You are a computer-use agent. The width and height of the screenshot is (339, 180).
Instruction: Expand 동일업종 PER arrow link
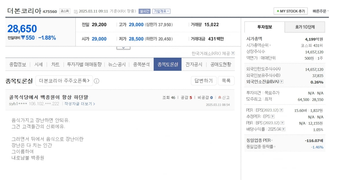tap(260, 140)
